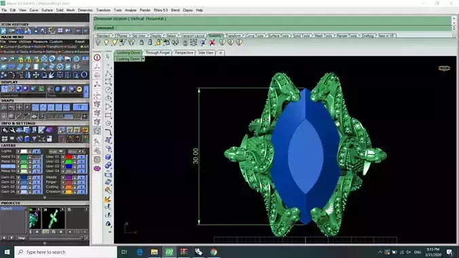Open the Rhino 5.0 menu

[161, 10]
